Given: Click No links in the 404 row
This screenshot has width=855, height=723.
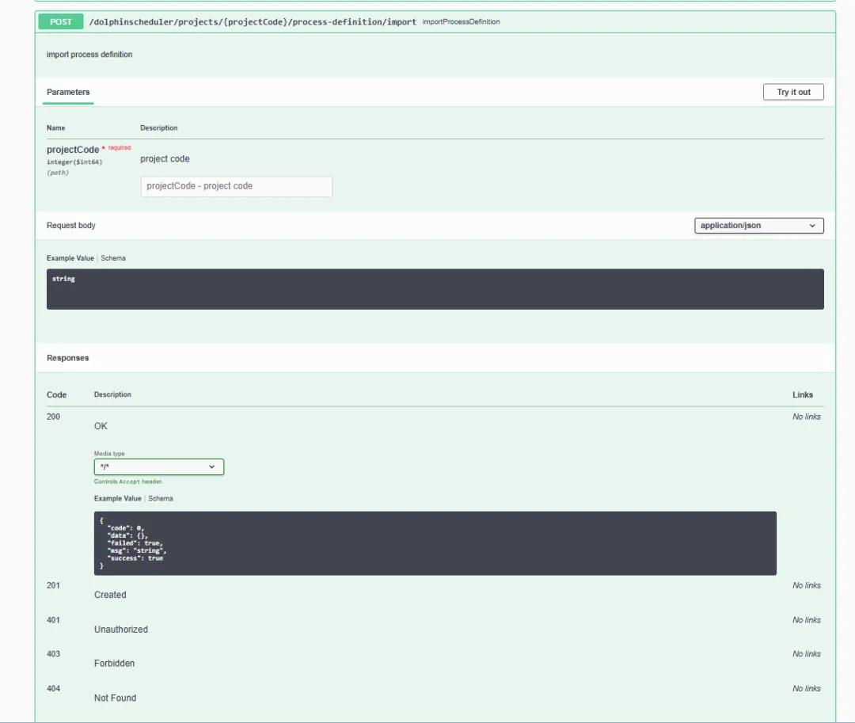Looking at the screenshot, I should (x=807, y=688).
